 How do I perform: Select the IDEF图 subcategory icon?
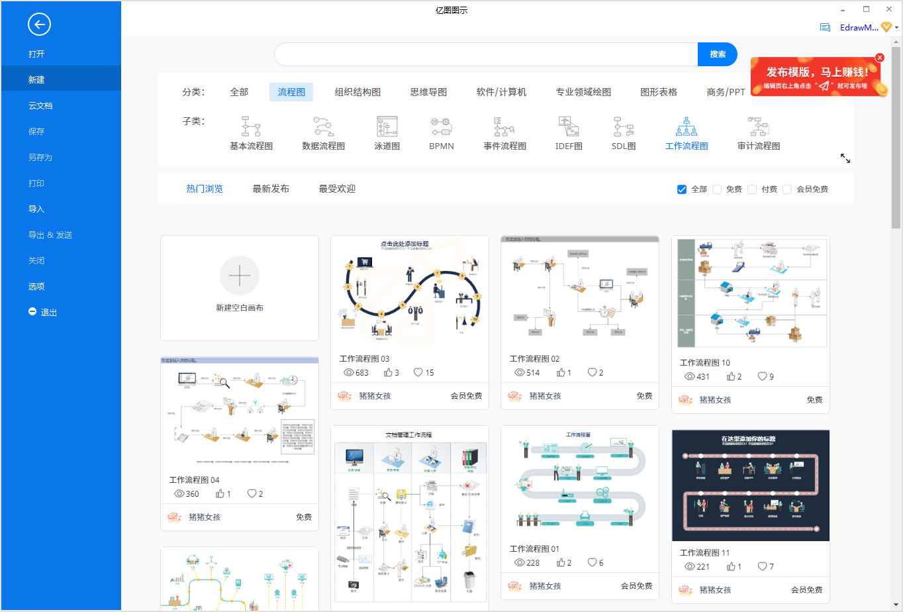[x=569, y=126]
